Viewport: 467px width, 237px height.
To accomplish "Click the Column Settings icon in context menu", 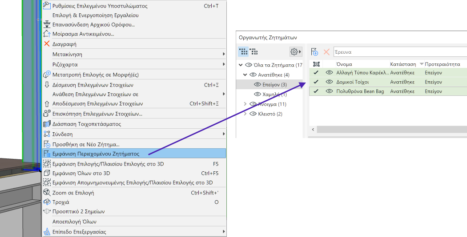I will pyautogui.click(x=47, y=6).
